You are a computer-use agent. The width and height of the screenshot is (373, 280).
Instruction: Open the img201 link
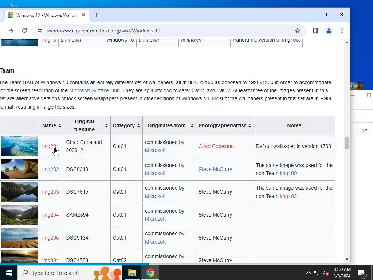point(50,146)
